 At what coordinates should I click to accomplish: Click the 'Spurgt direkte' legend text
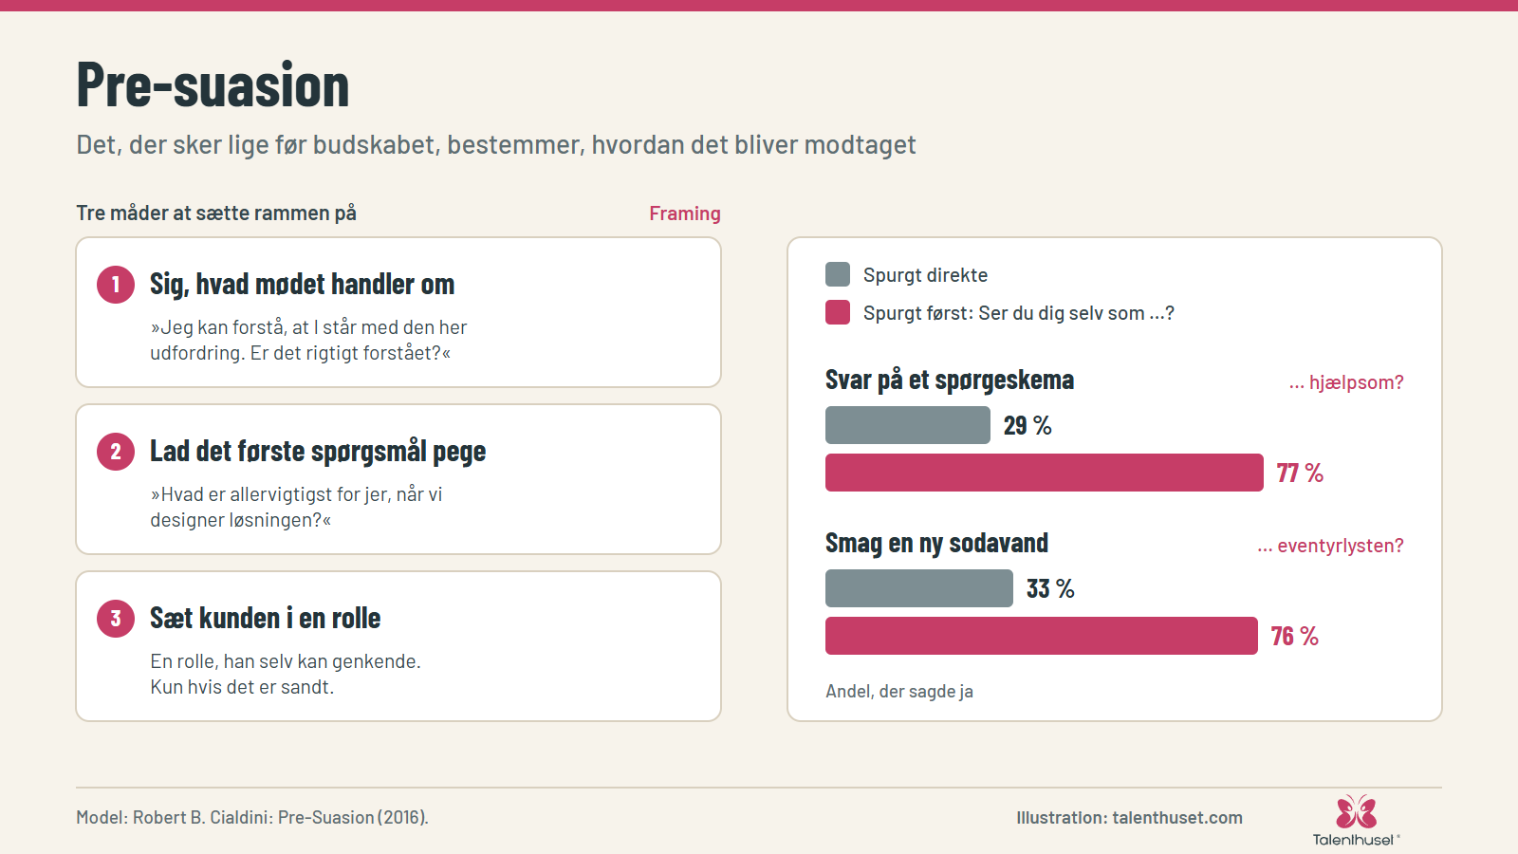[925, 275]
